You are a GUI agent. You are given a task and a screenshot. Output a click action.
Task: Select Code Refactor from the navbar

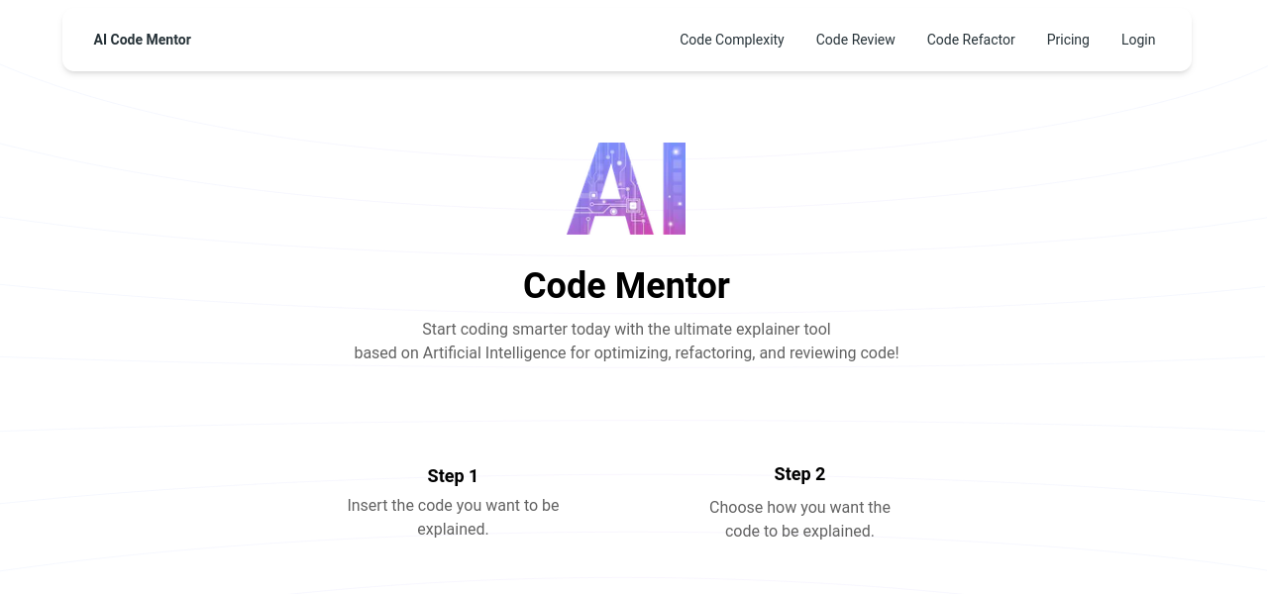[x=971, y=40]
